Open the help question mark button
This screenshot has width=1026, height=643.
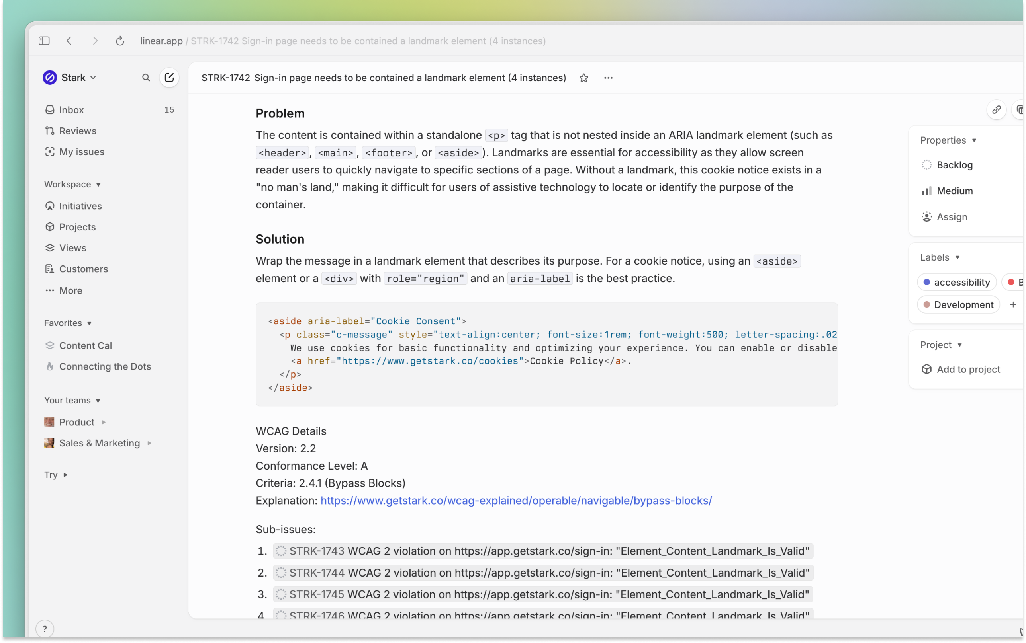click(45, 629)
